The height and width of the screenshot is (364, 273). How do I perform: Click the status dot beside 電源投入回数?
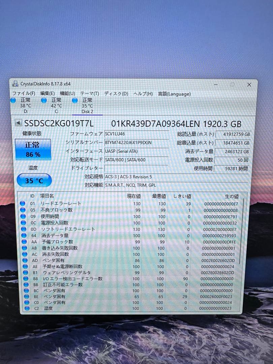click(x=23, y=222)
